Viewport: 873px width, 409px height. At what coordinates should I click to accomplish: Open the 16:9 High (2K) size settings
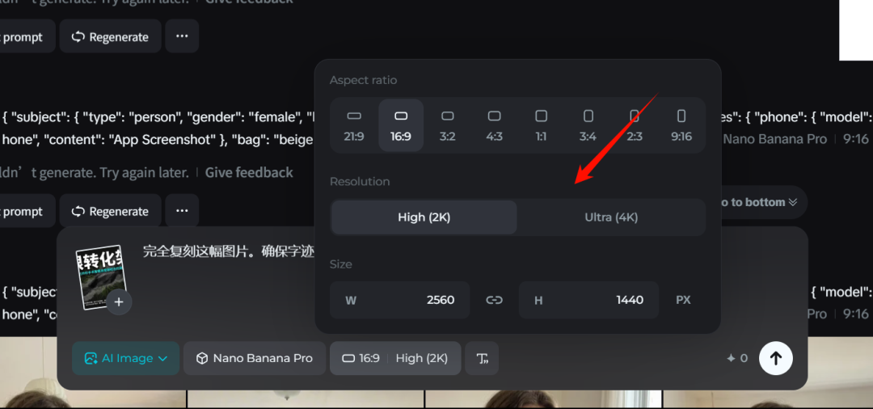click(395, 358)
